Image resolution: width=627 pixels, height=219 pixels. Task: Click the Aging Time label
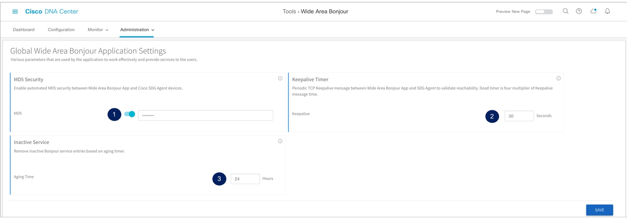point(24,177)
